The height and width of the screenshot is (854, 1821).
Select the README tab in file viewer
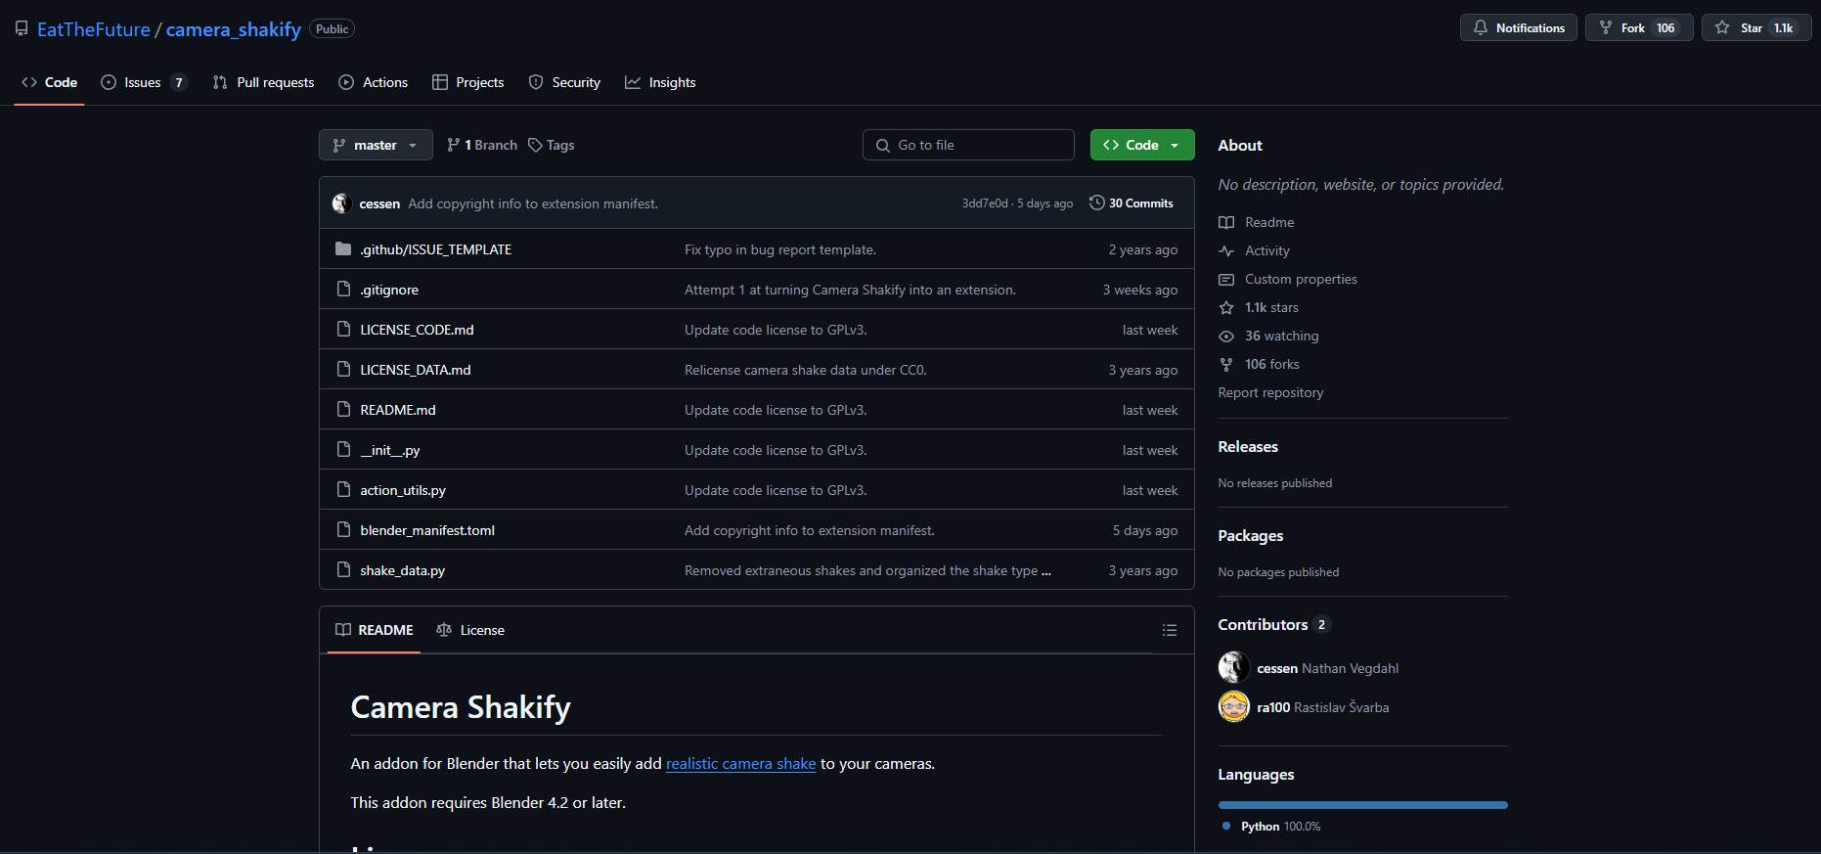(374, 630)
